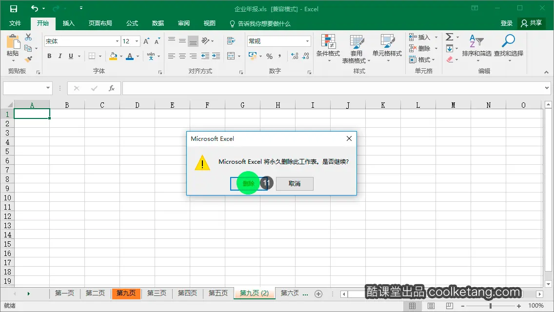Screen dimensions: 554x312
Task: Click the 取消 cancel button in the dialog
Action: pos(295,183)
